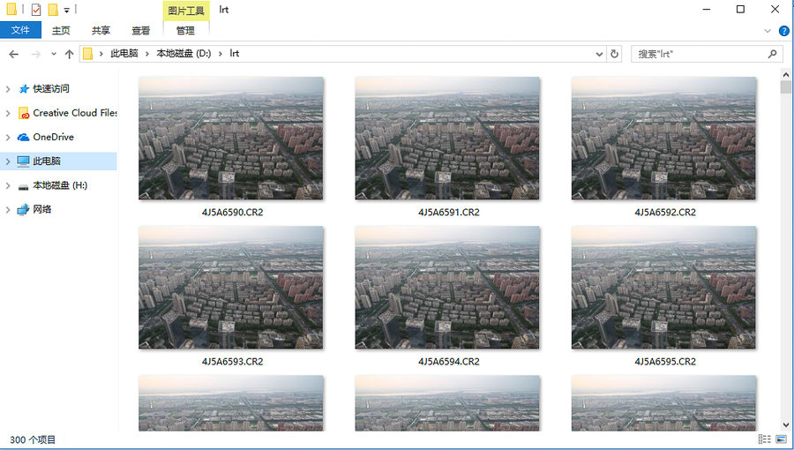Select thumbnail of 4J5A6590.CR2
Viewport: 794px width, 450px height.
tap(231, 138)
